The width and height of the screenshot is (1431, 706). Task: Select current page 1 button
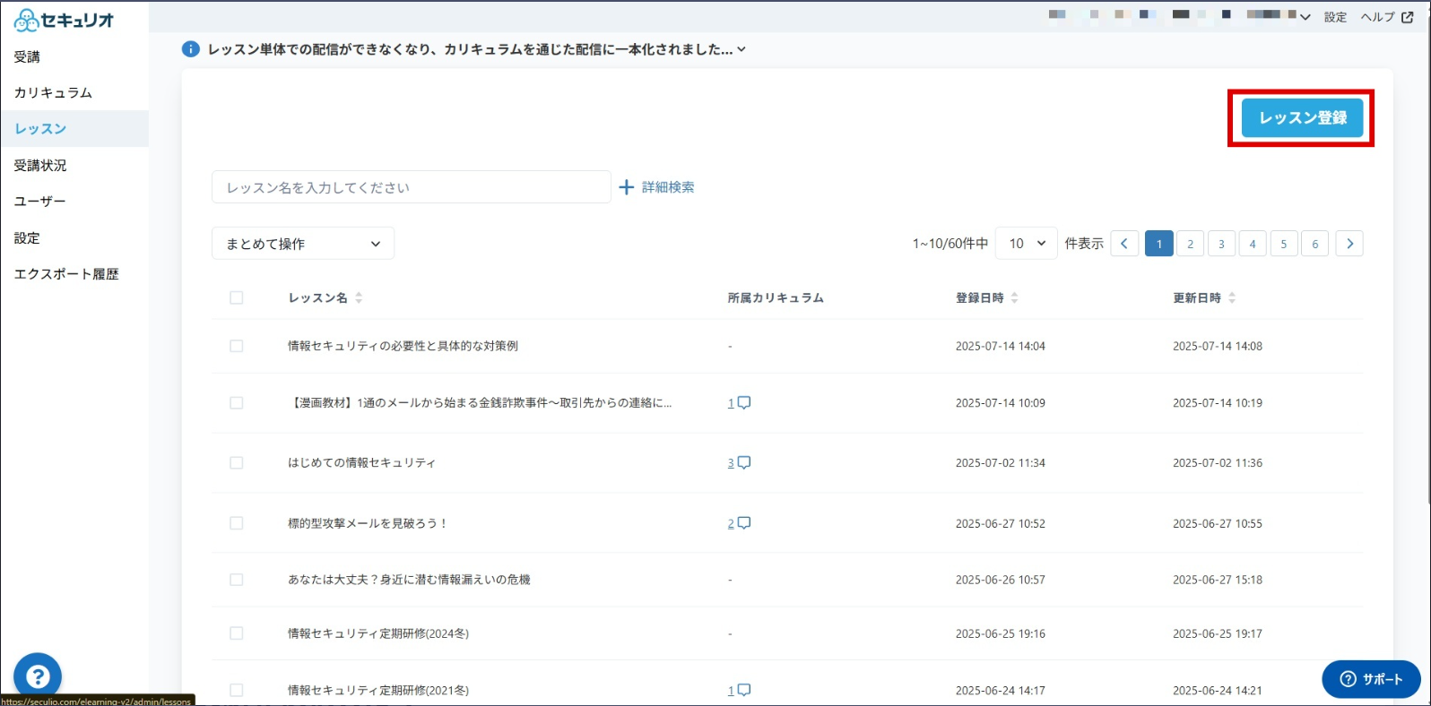tap(1158, 244)
